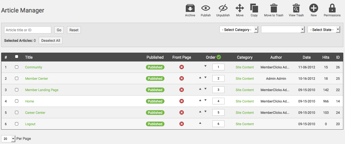The image size is (345, 144).
Task: Tick the checkbox for Community article
Action: pyautogui.click(x=17, y=67)
